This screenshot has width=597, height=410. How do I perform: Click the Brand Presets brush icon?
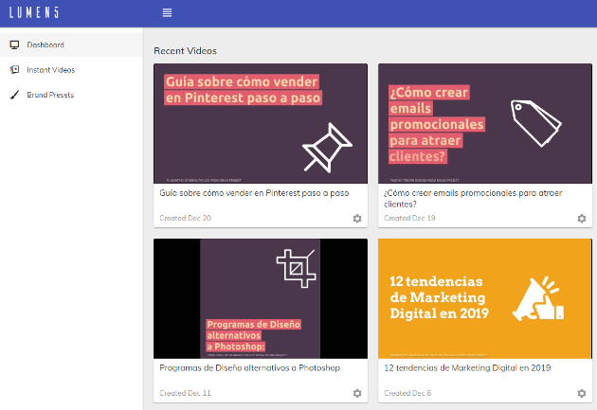[14, 95]
